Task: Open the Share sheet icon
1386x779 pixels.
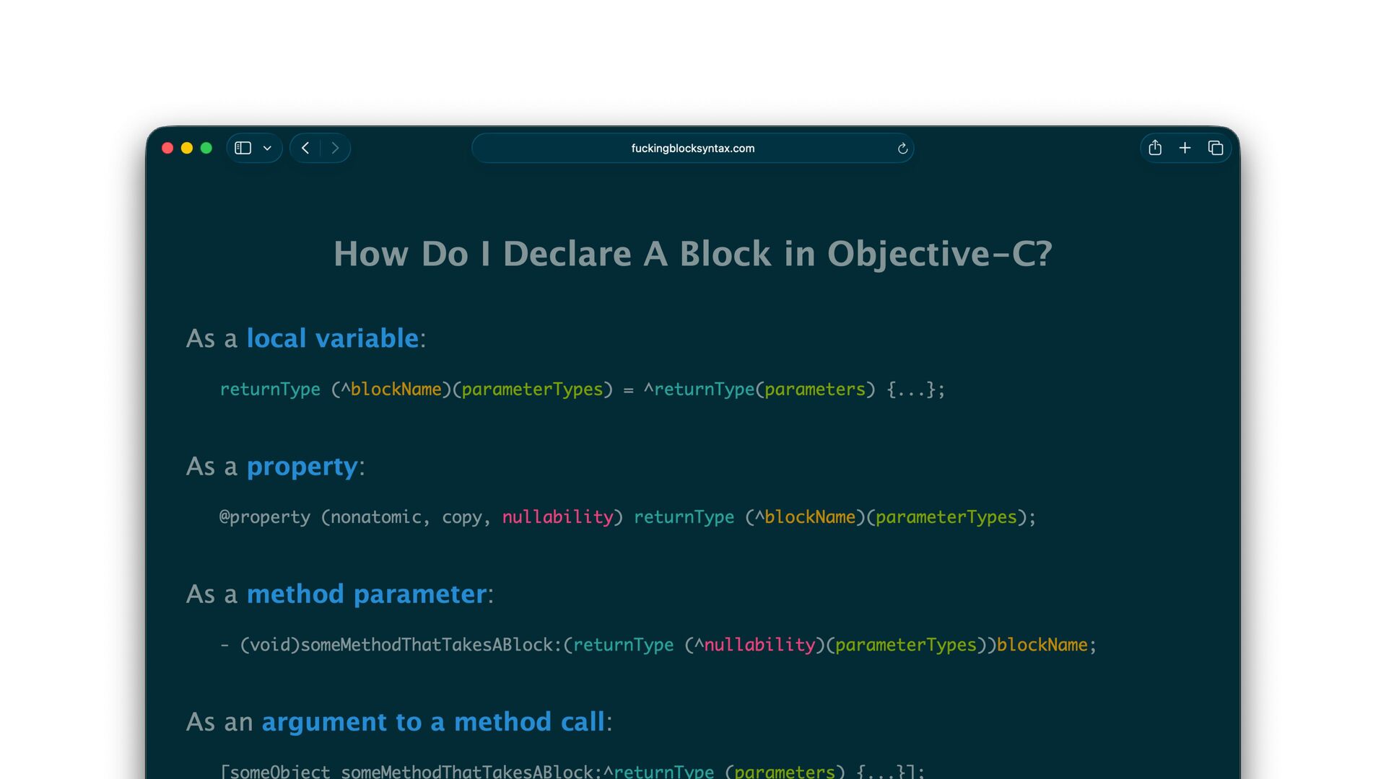Action: (1155, 148)
